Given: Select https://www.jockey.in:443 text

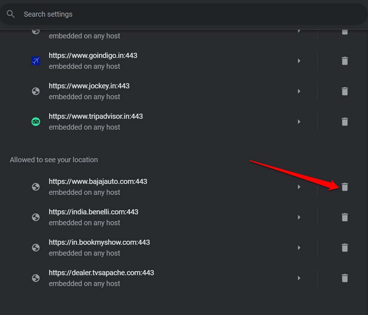Looking at the screenshot, I should pyautogui.click(x=89, y=86).
